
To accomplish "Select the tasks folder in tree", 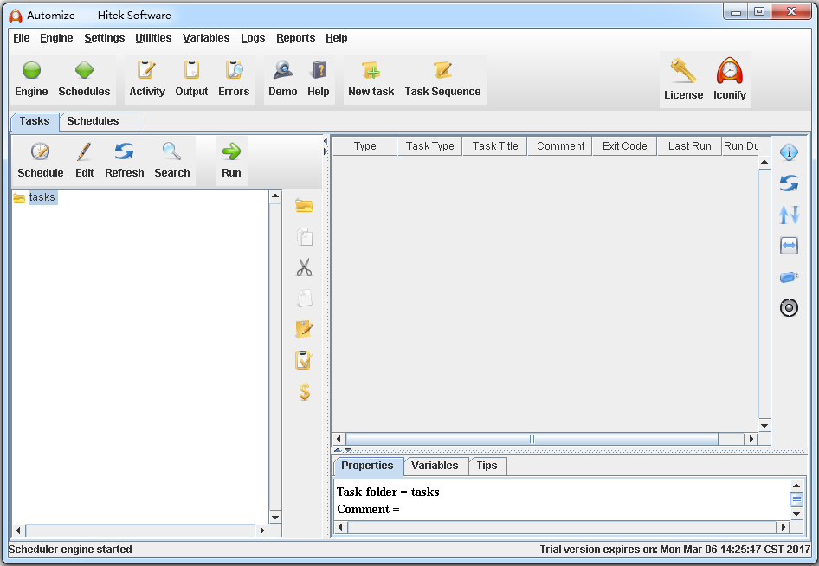I will click(42, 197).
